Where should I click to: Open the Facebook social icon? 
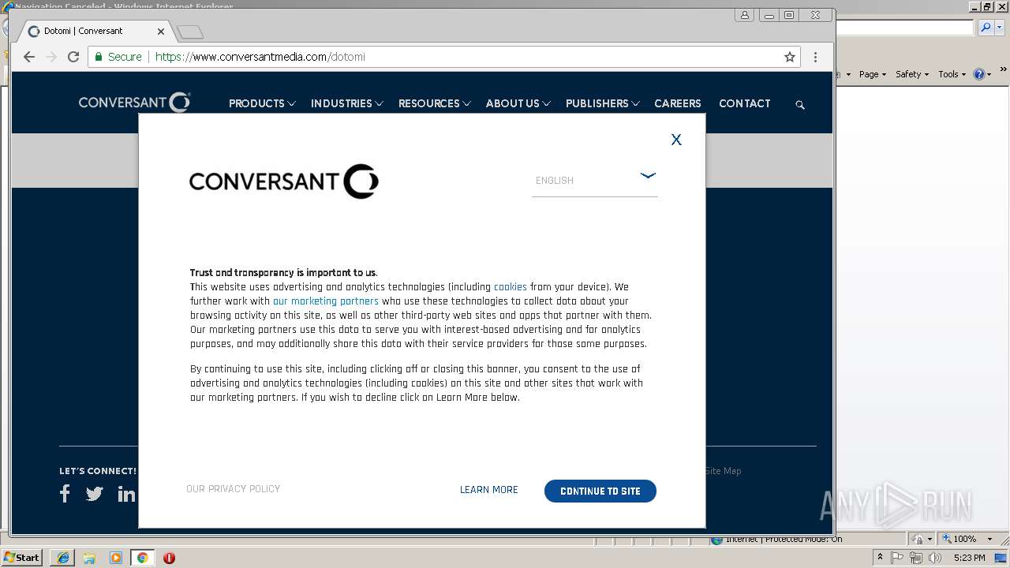point(65,494)
